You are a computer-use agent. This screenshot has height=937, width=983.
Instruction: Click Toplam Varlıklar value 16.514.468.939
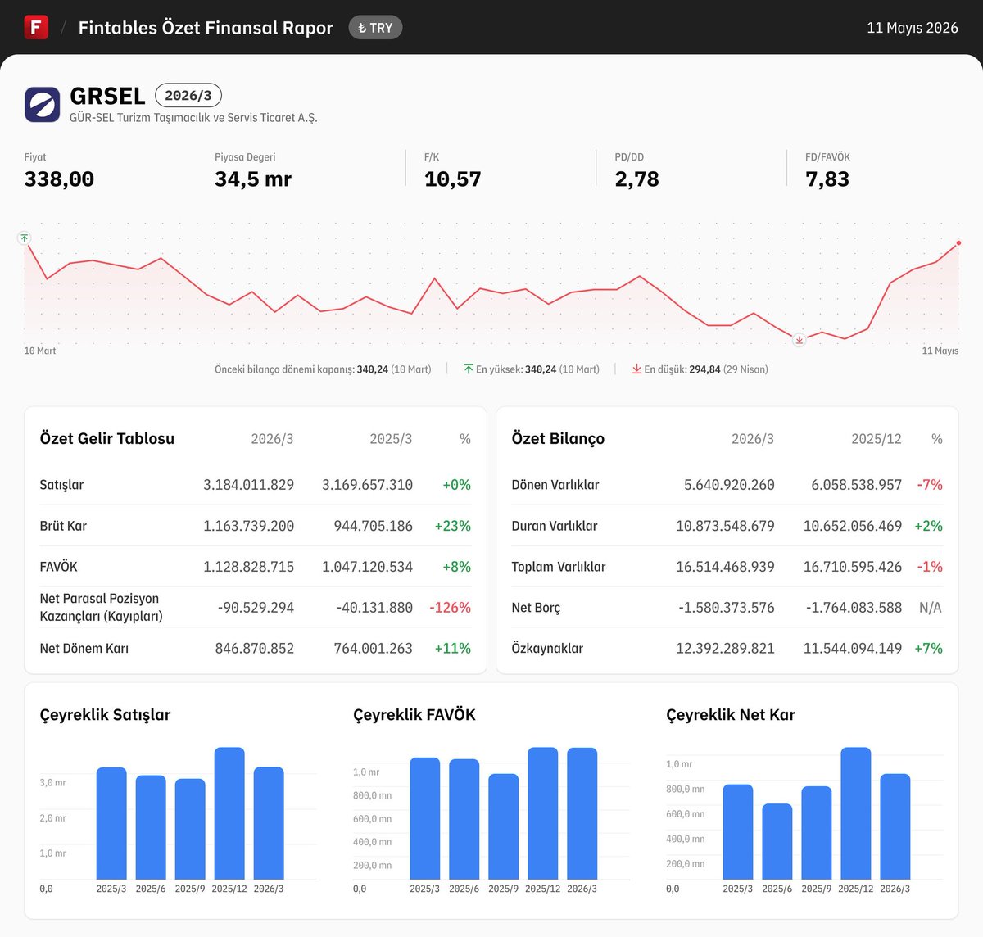tap(725, 567)
